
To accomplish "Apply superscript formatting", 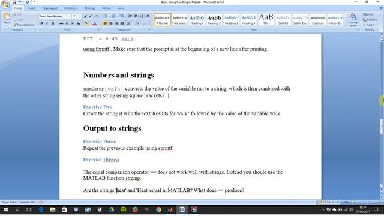I will 73,23.
